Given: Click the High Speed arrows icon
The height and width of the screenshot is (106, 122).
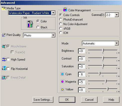Looking at the screenshot, I should [4, 60].
